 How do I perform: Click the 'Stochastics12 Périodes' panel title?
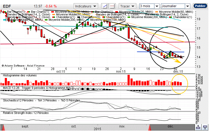[x=18, y=100]
